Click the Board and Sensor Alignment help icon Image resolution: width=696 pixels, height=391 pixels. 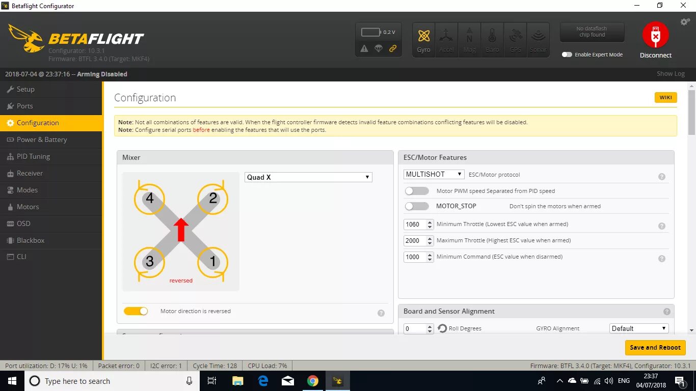tap(667, 312)
